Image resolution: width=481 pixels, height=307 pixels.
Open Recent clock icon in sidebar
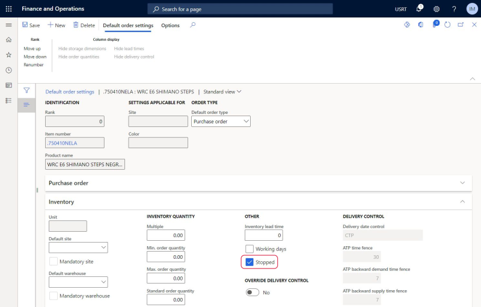pos(8,70)
